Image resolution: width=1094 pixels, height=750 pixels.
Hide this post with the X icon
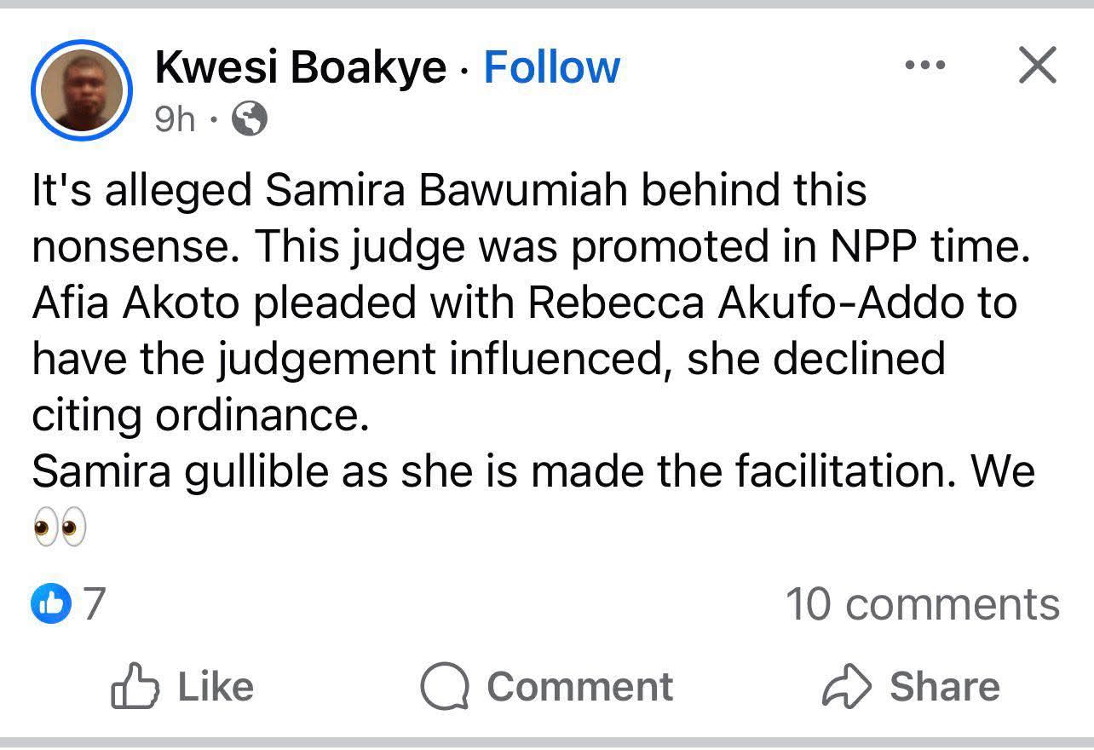(x=1037, y=66)
